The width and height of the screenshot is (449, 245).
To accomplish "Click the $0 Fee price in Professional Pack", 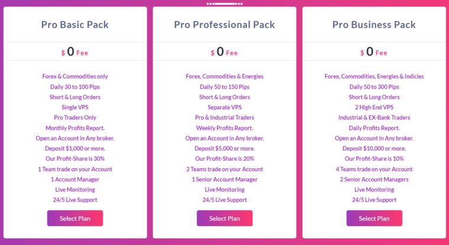I will tap(224, 52).
